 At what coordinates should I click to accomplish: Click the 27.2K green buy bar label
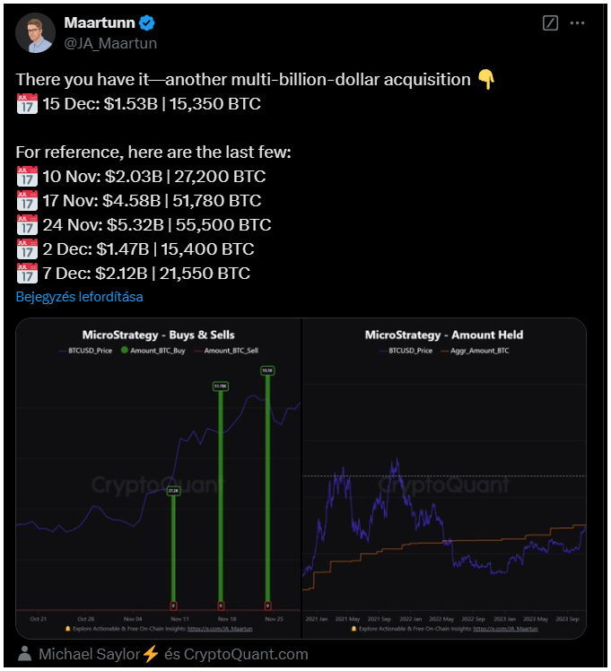(x=173, y=491)
